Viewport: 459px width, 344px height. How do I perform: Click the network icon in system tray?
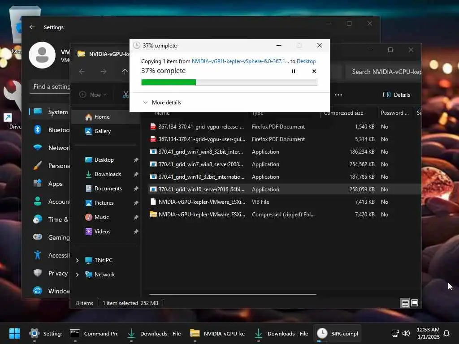(x=395, y=333)
